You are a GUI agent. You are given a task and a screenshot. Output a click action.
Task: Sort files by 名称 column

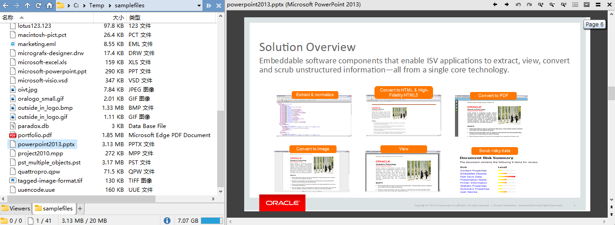pyautogui.click(x=47, y=17)
